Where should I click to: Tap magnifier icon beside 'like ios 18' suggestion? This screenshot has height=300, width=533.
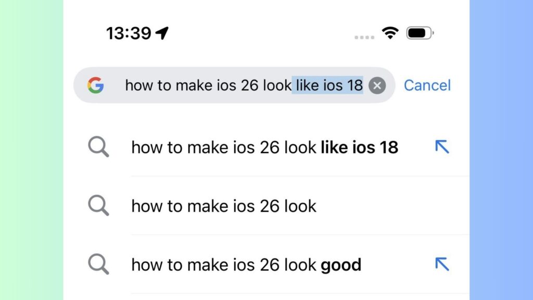(x=98, y=147)
